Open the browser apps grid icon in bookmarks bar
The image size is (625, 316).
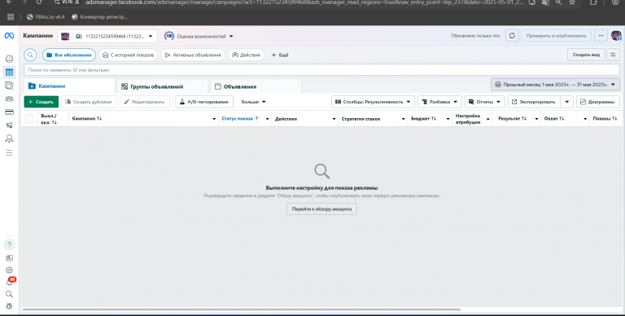11,17
